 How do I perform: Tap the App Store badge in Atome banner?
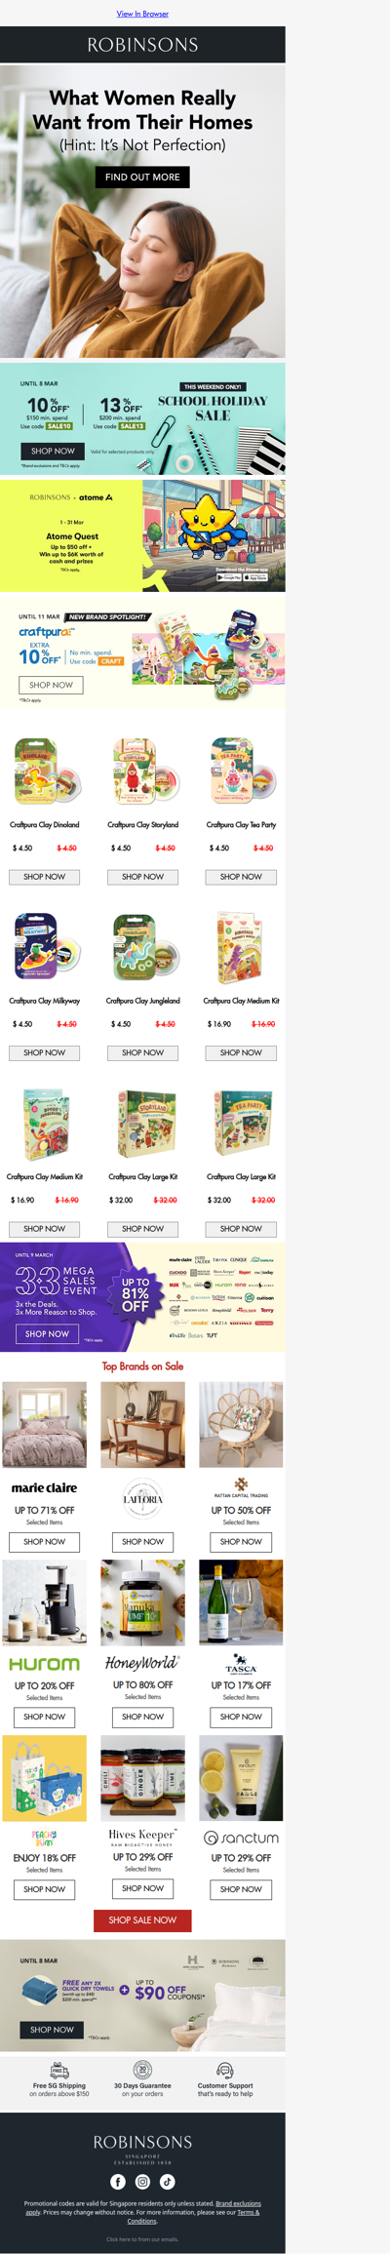coord(255,577)
